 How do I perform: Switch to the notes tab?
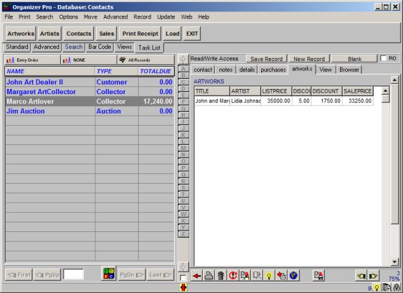[226, 70]
